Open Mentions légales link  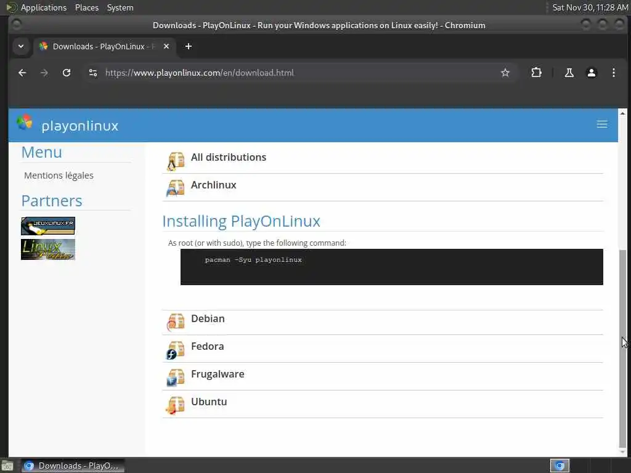point(59,176)
